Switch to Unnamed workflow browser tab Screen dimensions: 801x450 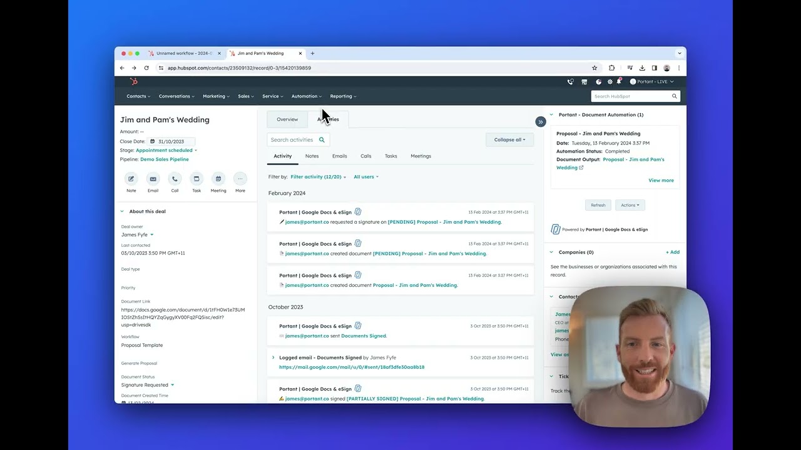(x=184, y=53)
